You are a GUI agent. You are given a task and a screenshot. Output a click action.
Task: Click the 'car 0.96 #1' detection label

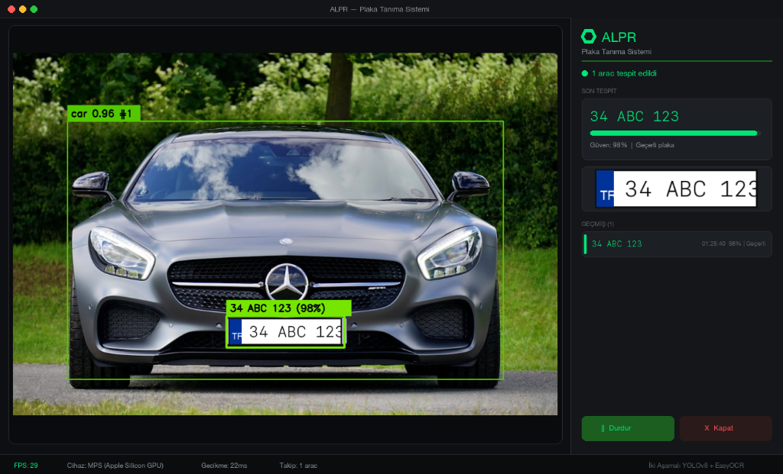pyautogui.click(x=104, y=114)
